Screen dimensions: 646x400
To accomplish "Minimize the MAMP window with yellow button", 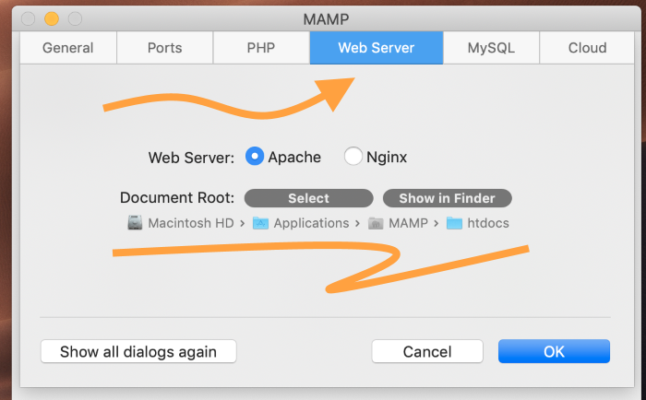I will [x=52, y=18].
